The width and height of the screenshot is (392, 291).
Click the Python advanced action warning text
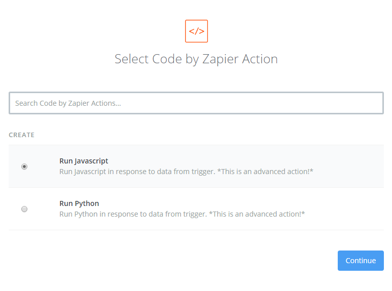pos(257,214)
